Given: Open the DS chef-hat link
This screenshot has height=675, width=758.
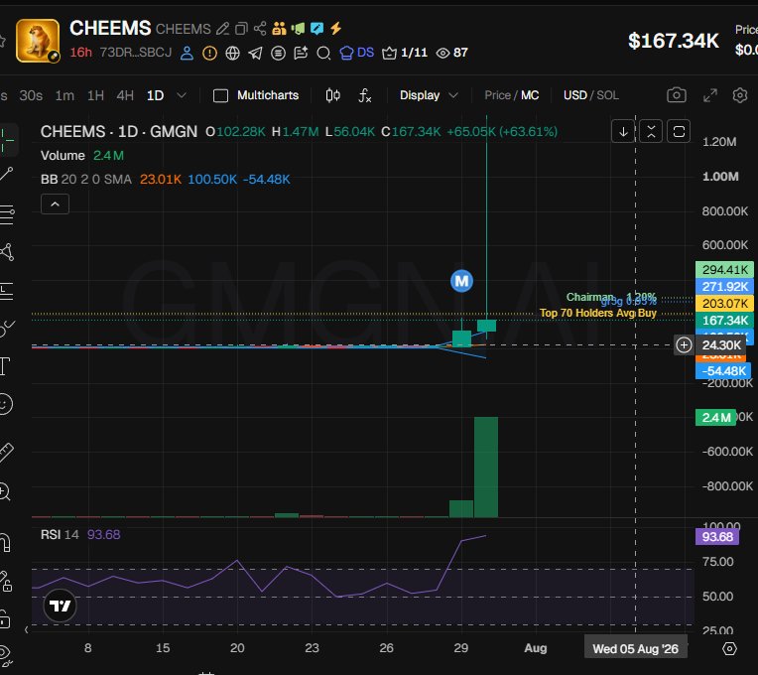Looking at the screenshot, I should pyautogui.click(x=357, y=53).
